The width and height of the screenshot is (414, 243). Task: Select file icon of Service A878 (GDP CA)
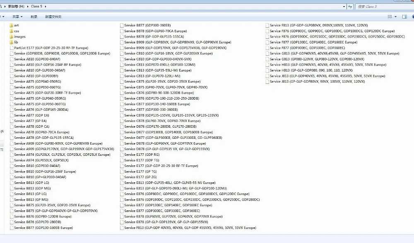12,126
